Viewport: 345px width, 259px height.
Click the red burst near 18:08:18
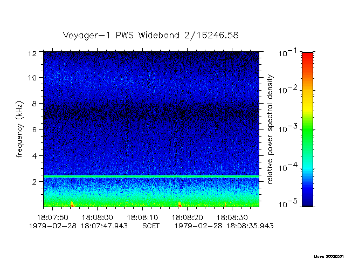pyautogui.click(x=180, y=204)
